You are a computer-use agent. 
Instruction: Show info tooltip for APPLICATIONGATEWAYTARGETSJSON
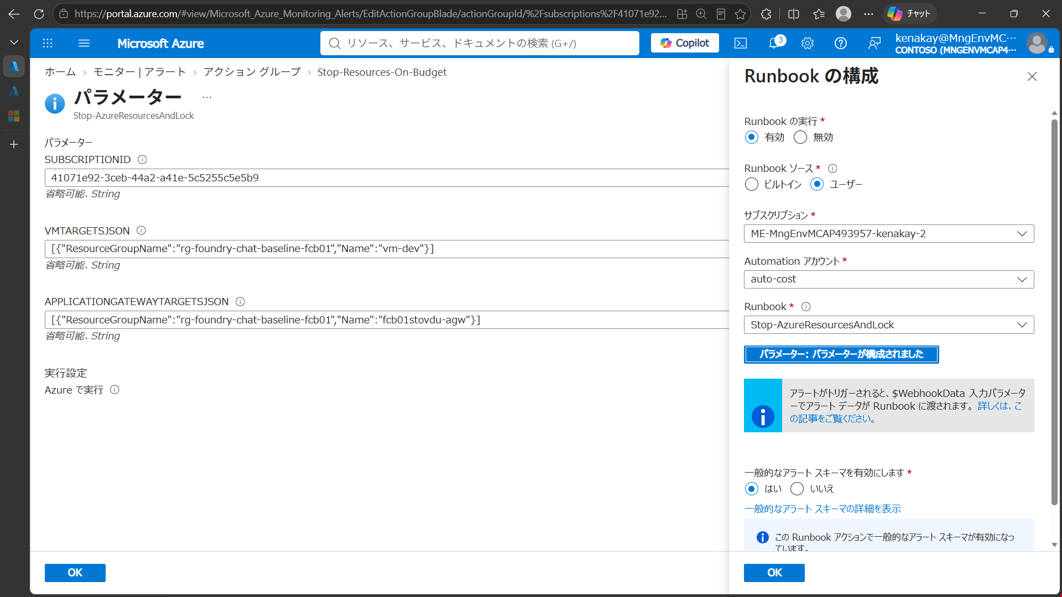click(240, 302)
